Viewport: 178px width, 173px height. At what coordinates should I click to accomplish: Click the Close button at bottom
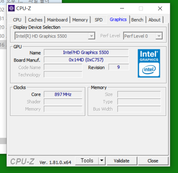(x=153, y=161)
